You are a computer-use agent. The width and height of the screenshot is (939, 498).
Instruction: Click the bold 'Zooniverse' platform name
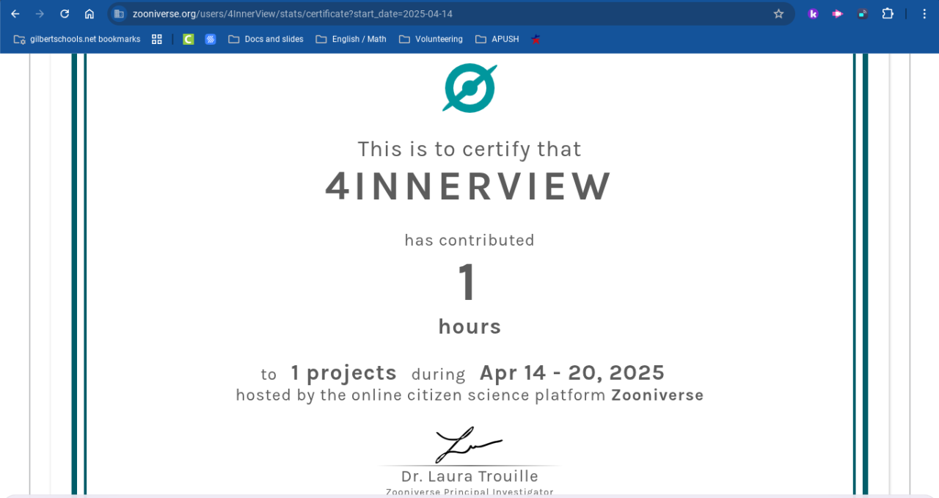[657, 395]
